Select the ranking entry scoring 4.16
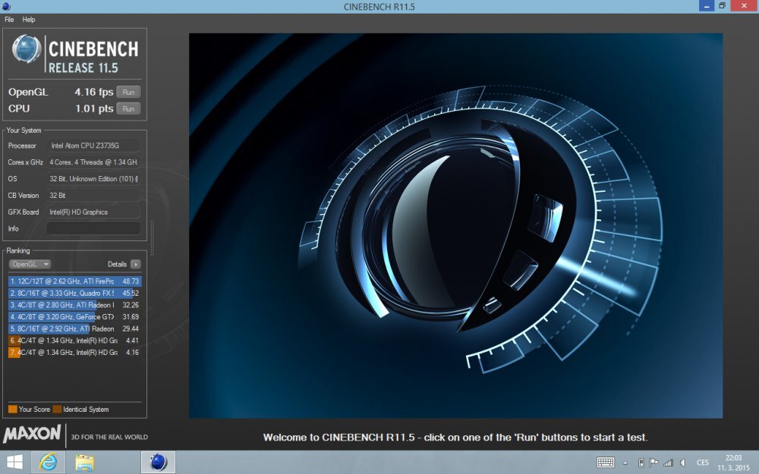The height and width of the screenshot is (474, 759). (74, 353)
